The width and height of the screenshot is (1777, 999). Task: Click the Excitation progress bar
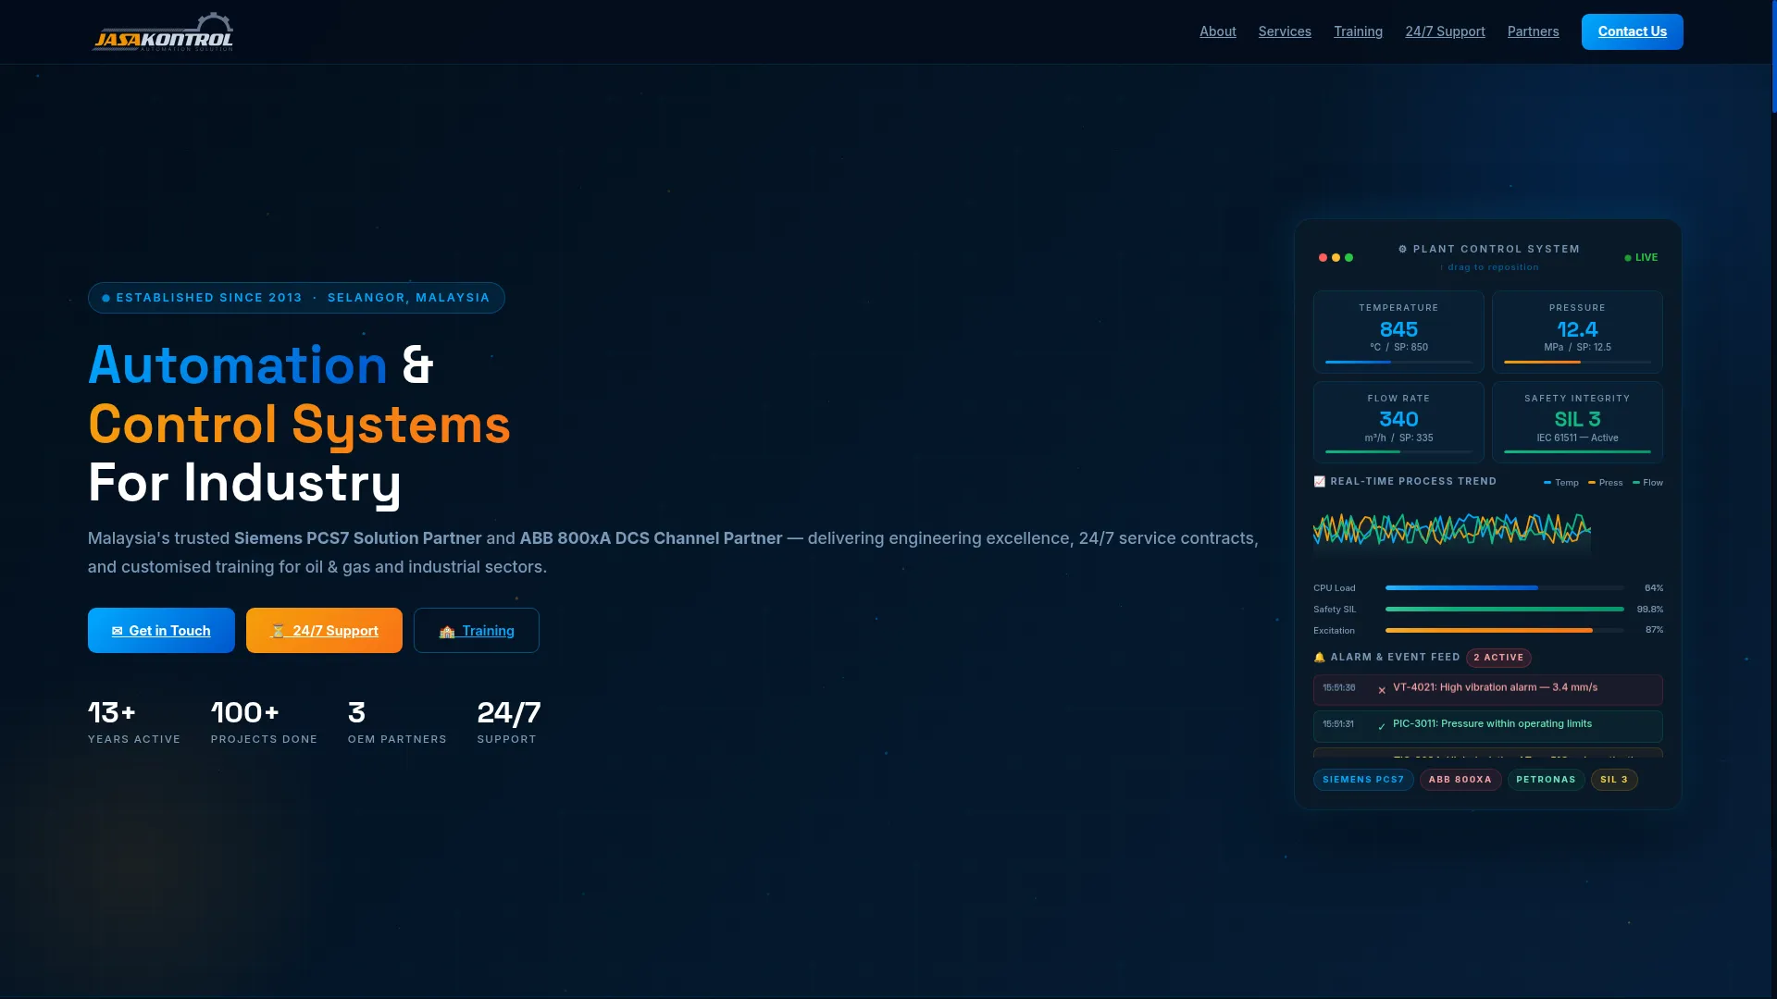tap(1504, 630)
